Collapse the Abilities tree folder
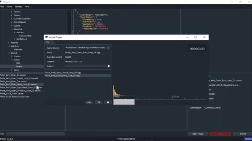Viewport: 252px width, 141px height. [x=15, y=33]
